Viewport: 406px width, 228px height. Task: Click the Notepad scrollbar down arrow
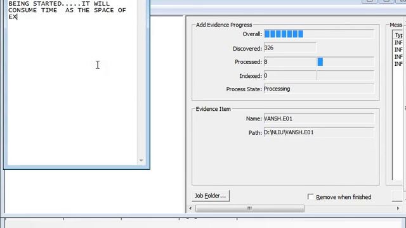141,160
